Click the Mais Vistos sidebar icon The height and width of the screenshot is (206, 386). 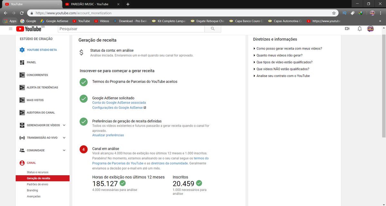(22, 100)
